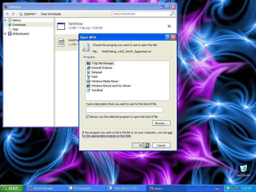
Task: Select the Downloads label in Library sidebar
Action: (x=19, y=25)
